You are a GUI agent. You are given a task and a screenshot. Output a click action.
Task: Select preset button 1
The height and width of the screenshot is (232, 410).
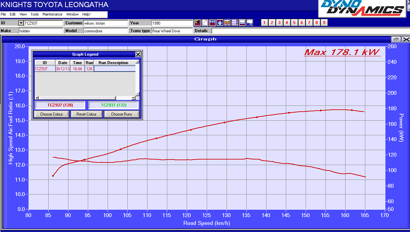(264, 22)
